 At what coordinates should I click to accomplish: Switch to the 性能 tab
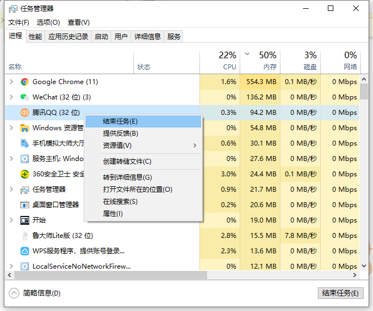(35, 37)
